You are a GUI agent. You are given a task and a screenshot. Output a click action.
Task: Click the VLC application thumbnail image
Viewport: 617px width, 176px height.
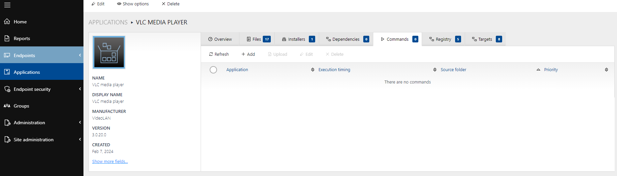click(109, 52)
